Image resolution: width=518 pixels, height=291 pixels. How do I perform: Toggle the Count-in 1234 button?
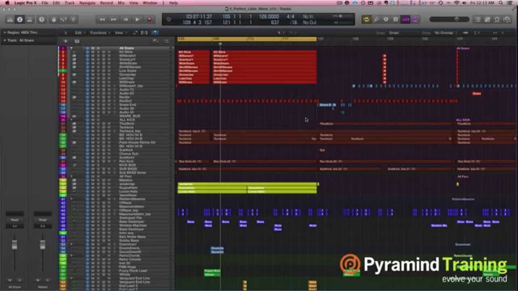coord(405,19)
